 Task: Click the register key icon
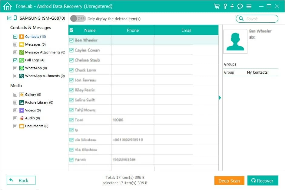pos(225,6)
